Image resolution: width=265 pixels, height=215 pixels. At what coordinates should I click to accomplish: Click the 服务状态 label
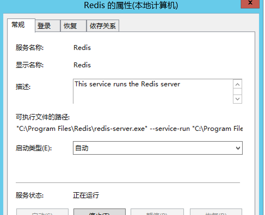tap(30, 195)
